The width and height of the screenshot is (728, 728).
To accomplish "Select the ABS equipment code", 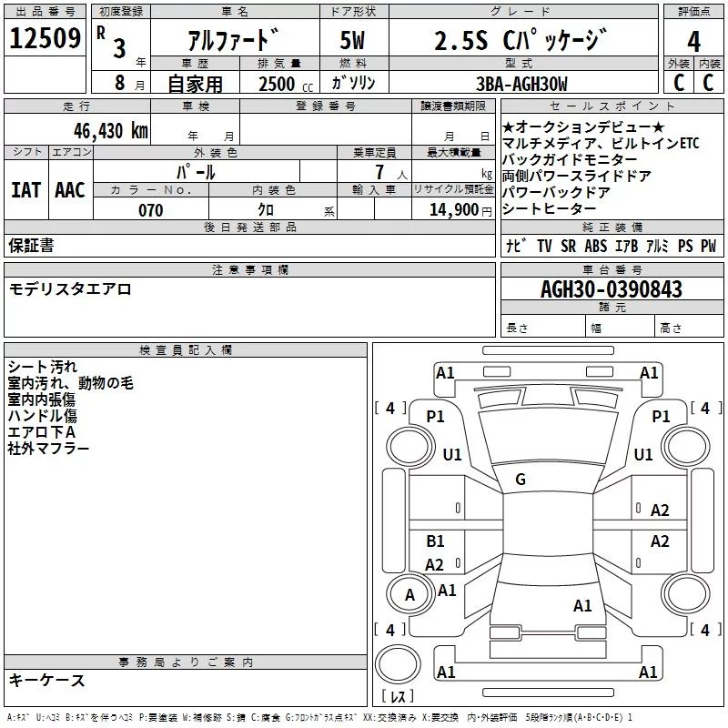I will (596, 246).
